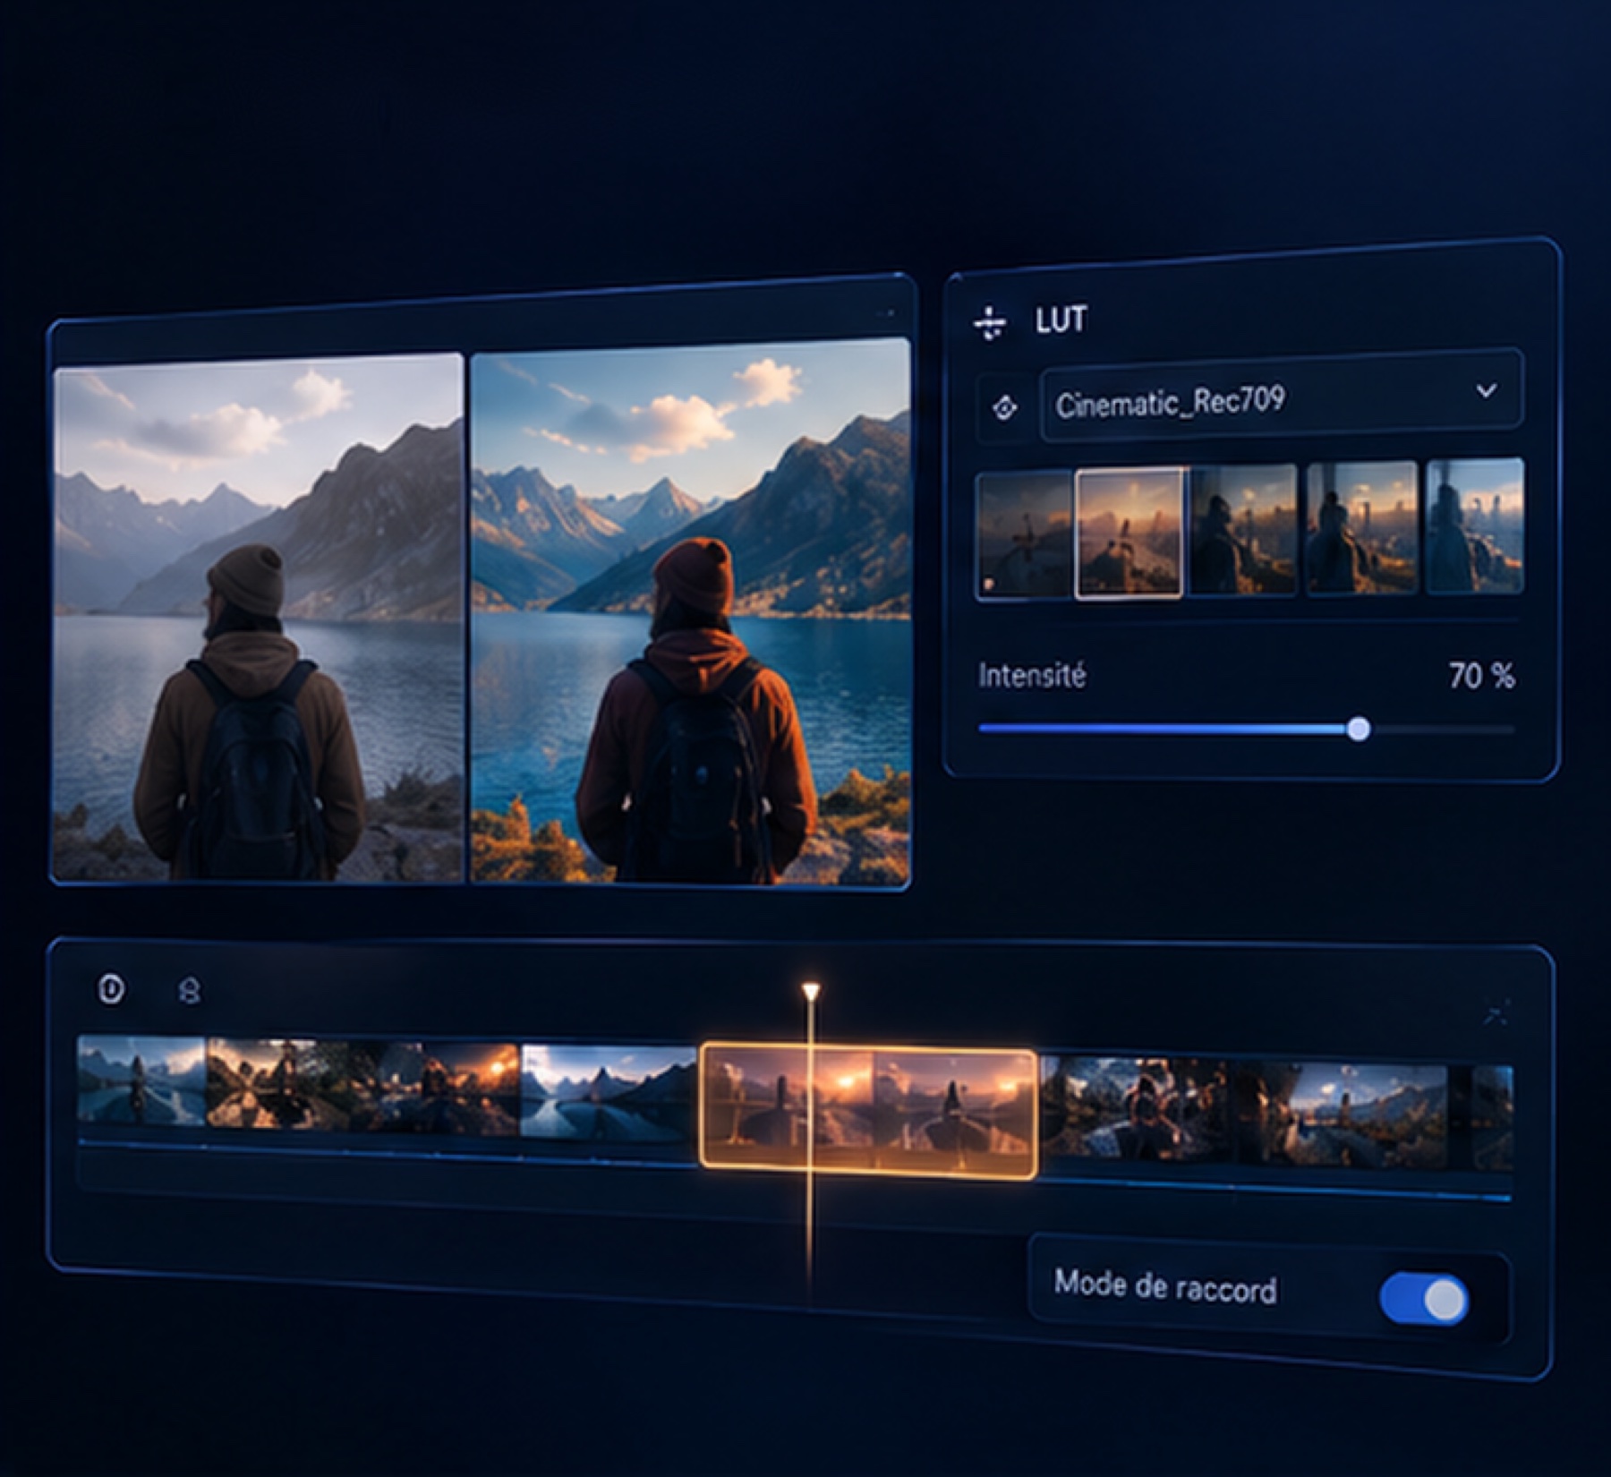Viewport: 1611px width, 1477px height.
Task: Select the highlighted second LUT preset thumbnail
Action: coord(1129,533)
